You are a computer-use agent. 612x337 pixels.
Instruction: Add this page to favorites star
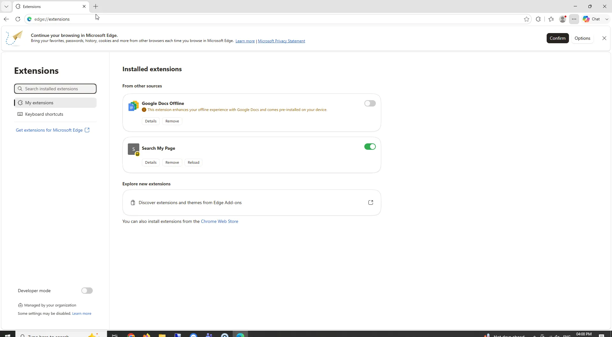(527, 19)
